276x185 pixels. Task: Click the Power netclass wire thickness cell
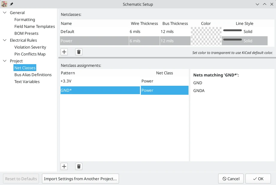tap(144, 41)
